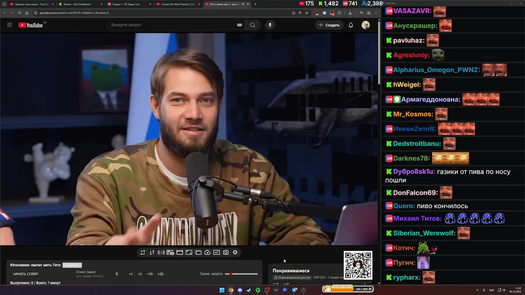Viewport: 525px width, 295px height.
Task: Open Windows Start menu
Action: (222, 290)
